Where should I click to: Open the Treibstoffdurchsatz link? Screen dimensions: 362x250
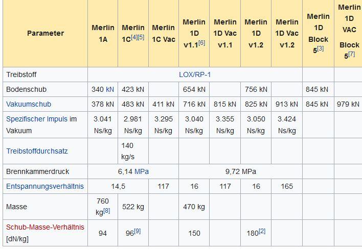click(x=37, y=151)
